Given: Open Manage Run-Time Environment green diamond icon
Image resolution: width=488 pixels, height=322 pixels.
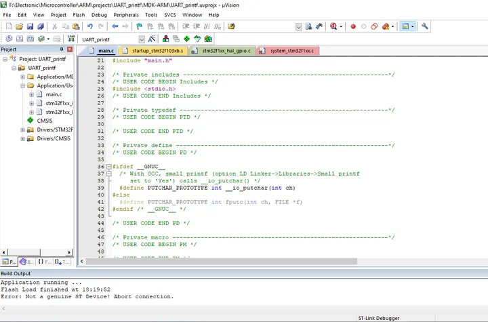Looking at the screenshot, I should coord(187,39).
